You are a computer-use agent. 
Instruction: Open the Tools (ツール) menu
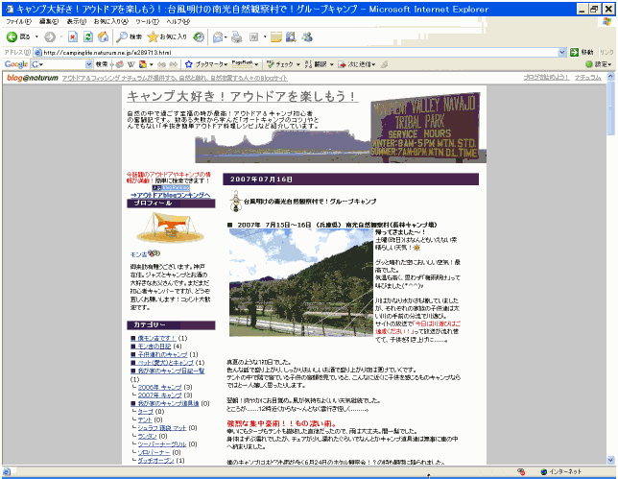[x=147, y=22]
